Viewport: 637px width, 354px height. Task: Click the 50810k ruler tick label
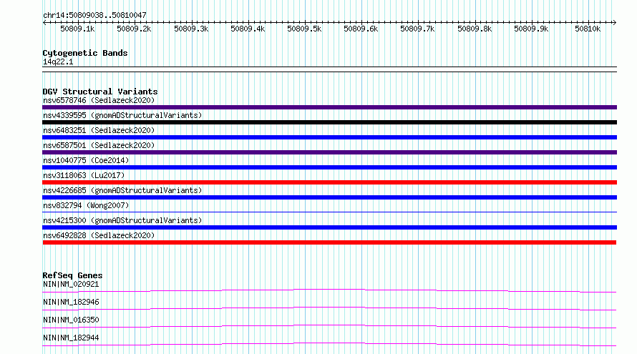click(588, 29)
